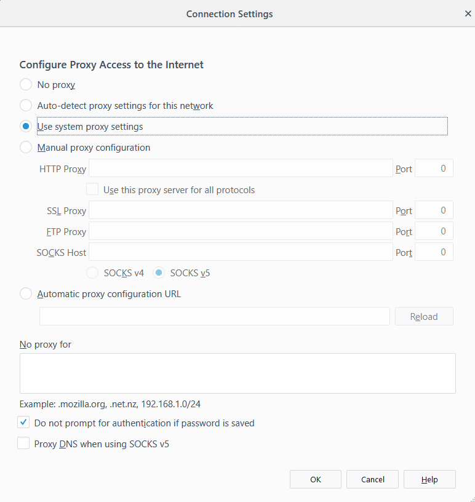
Task: Click inside the HTTP Proxy field
Action: pos(240,168)
